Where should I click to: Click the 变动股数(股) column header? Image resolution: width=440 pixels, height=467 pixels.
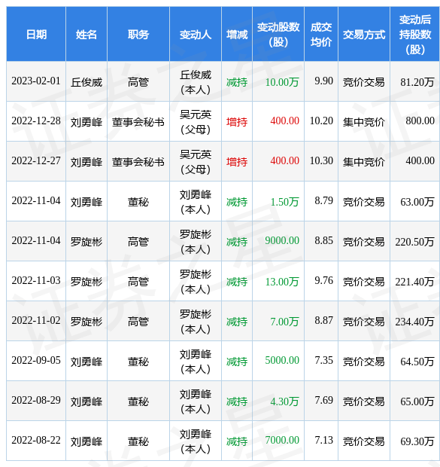(278, 35)
